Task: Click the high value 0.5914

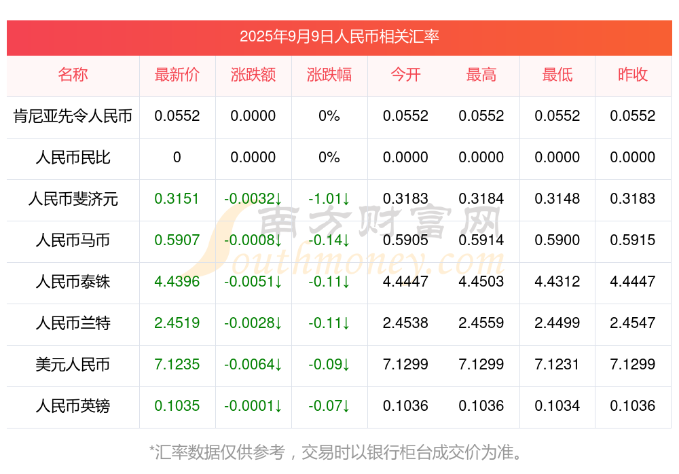Action: [481, 240]
